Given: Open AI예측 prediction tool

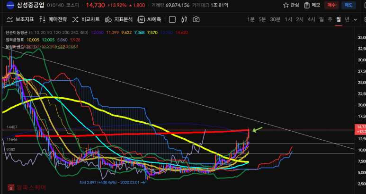Looking at the screenshot, I should coord(150,19).
